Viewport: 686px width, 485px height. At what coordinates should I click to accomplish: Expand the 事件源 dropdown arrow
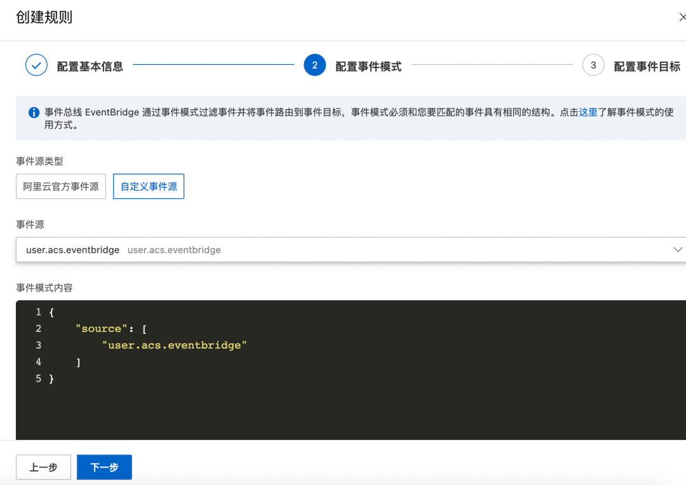tap(677, 249)
